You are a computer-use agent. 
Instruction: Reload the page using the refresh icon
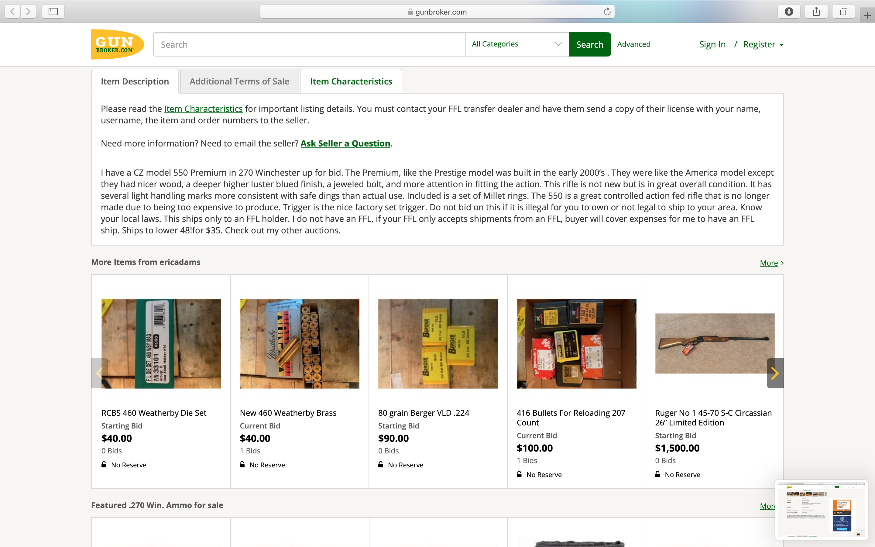tap(607, 12)
